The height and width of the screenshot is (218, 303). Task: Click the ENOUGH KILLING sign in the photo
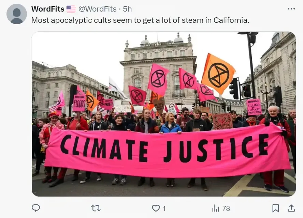254,107
